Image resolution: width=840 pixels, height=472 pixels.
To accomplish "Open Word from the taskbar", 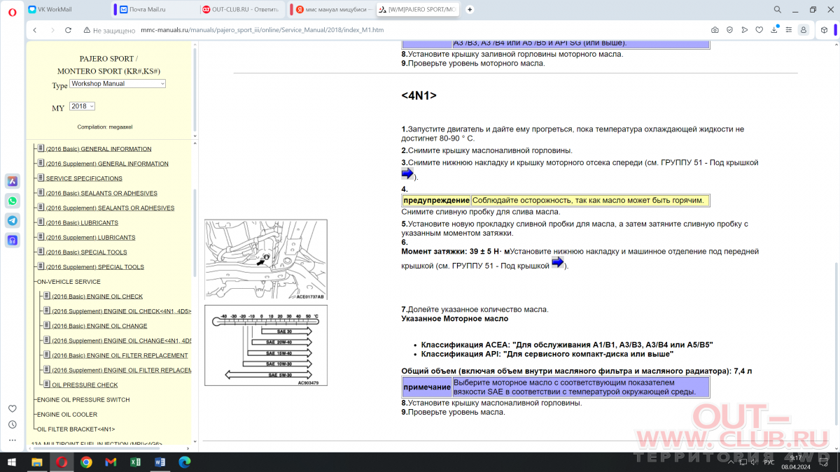I will coord(160,462).
